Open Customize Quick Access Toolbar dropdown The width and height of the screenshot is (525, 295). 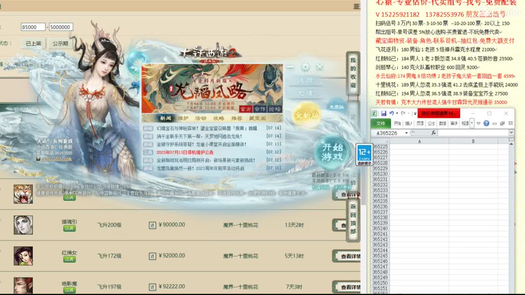415,113
